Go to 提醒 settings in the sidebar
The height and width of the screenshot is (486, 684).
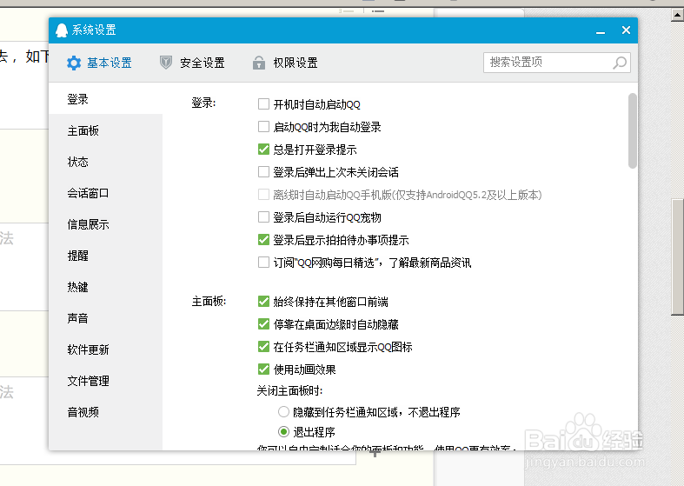[105, 256]
